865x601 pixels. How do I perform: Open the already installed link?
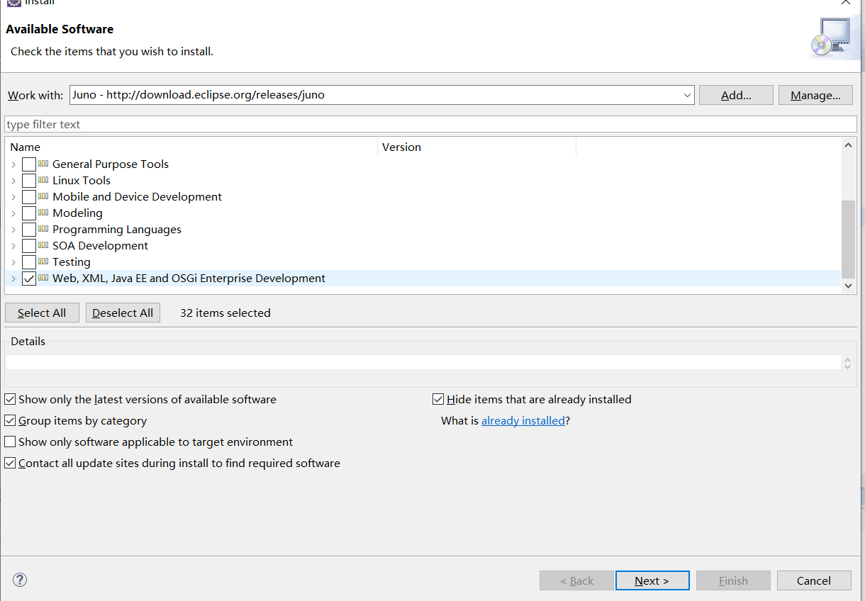tap(523, 420)
